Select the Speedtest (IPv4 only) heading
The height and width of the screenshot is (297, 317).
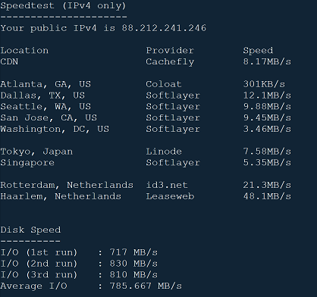(63, 5)
